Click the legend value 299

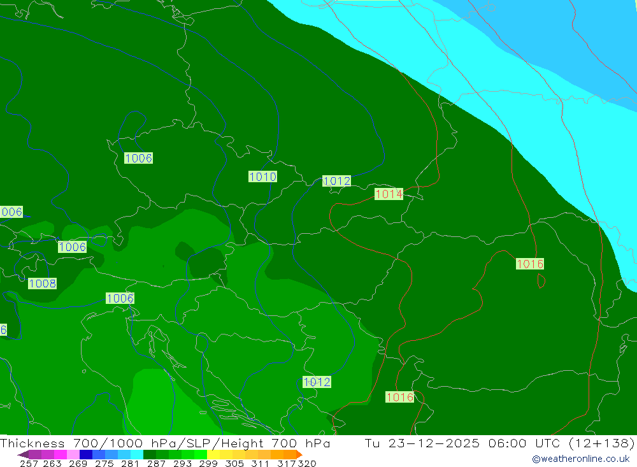pos(208,463)
